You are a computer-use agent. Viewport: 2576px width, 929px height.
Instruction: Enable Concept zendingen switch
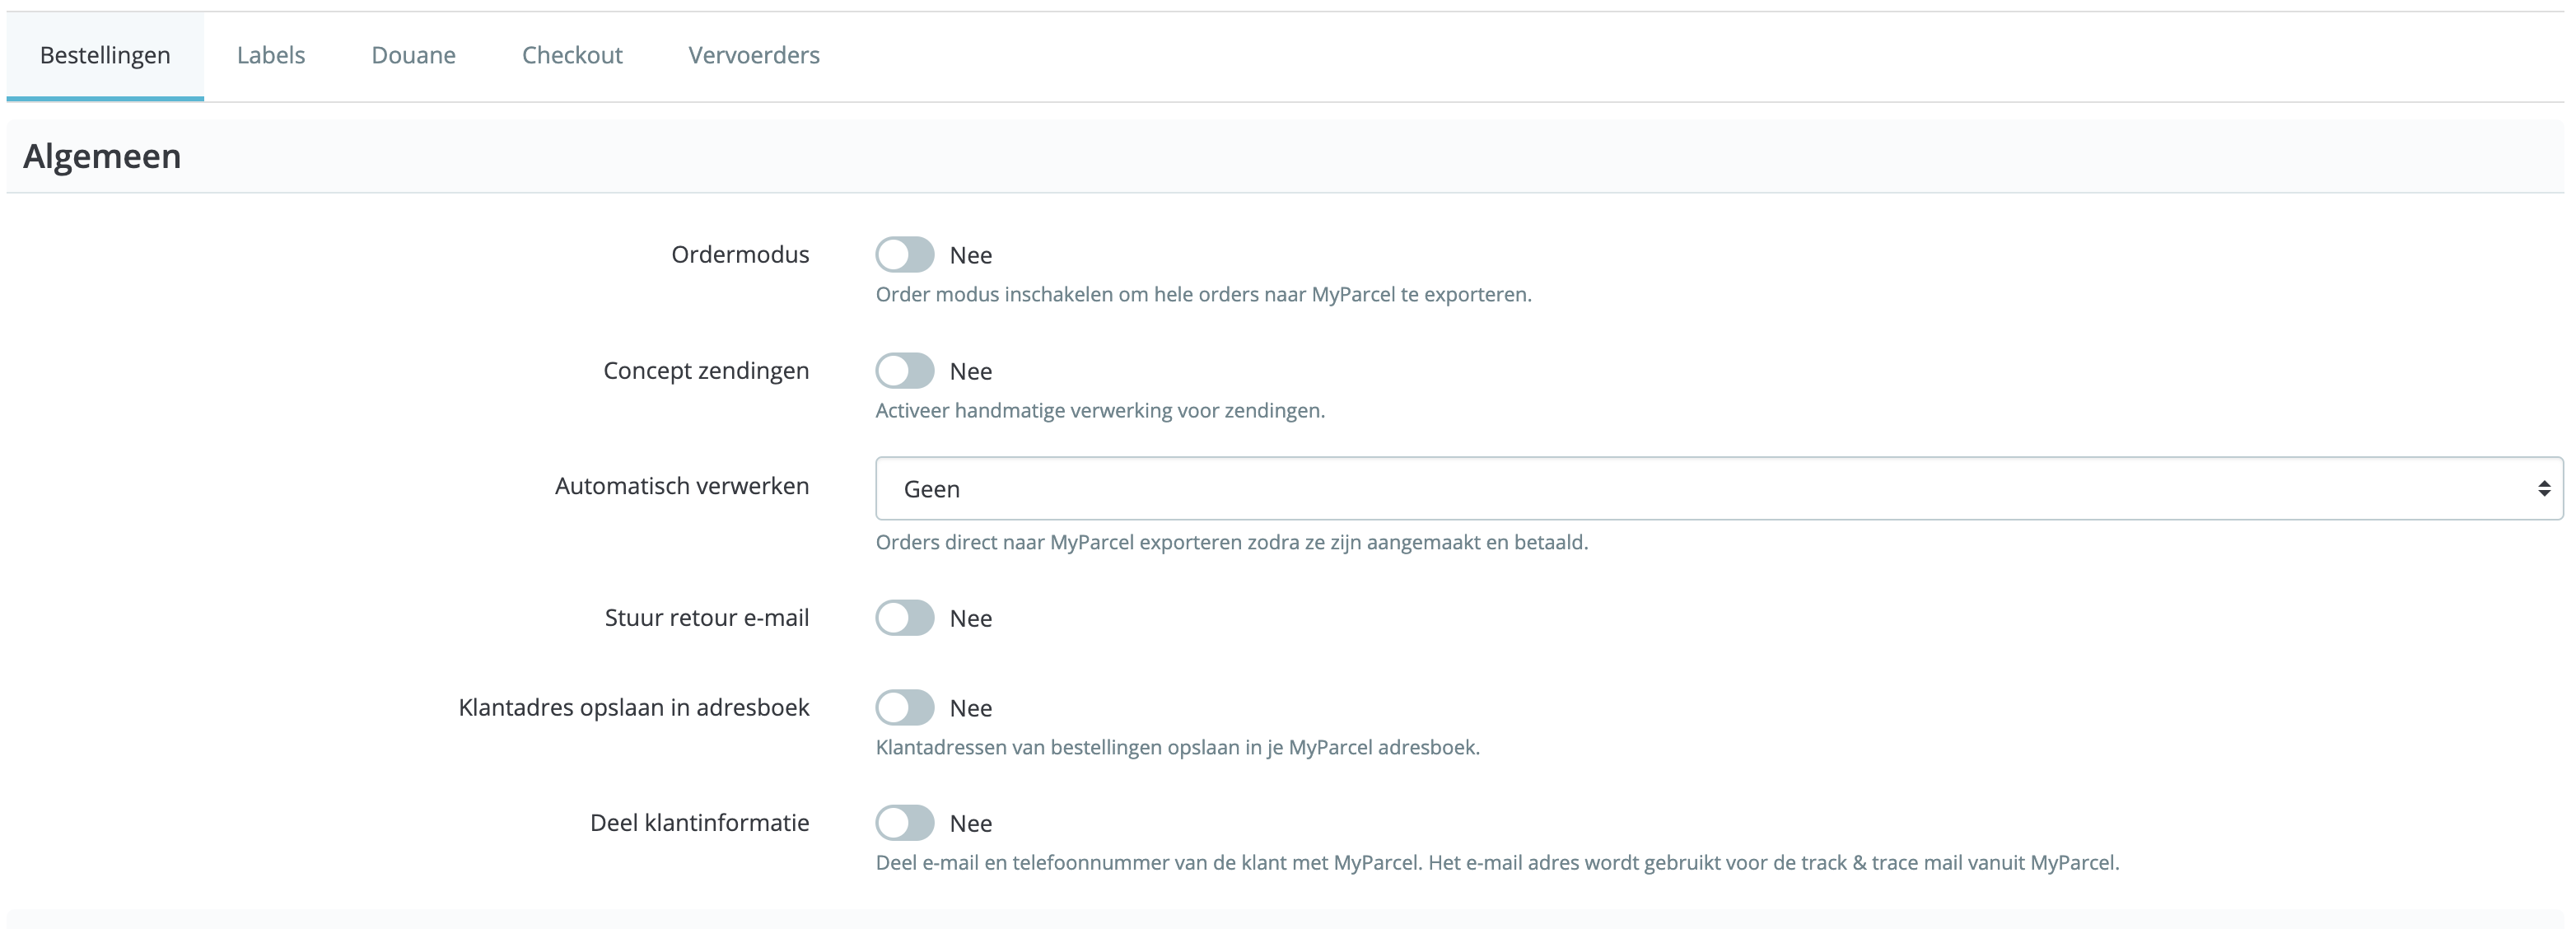(x=905, y=370)
